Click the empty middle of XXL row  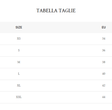[x=61, y=97]
